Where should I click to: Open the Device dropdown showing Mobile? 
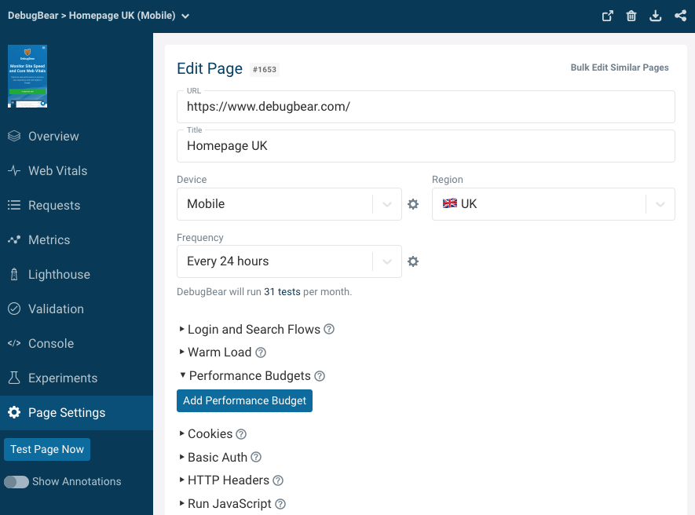pos(289,204)
